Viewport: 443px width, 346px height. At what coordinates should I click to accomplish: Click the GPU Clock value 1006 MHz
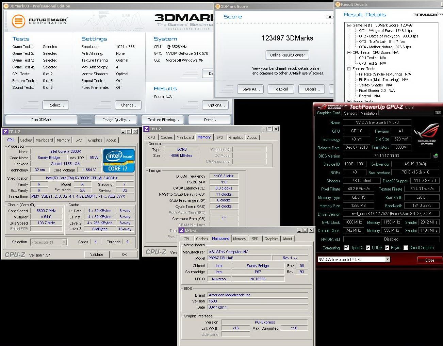[354, 222]
